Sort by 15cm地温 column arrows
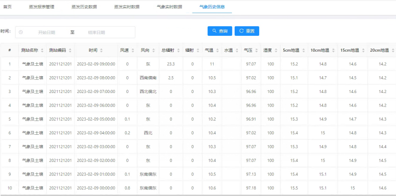 pyautogui.click(x=363, y=50)
